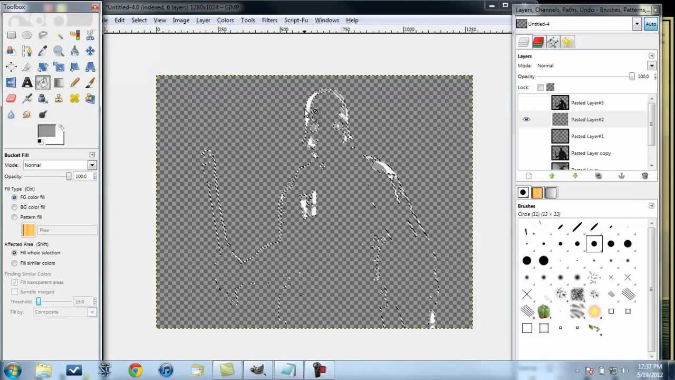The width and height of the screenshot is (675, 380).
Task: Select the Pencil tool
Action: click(x=74, y=83)
